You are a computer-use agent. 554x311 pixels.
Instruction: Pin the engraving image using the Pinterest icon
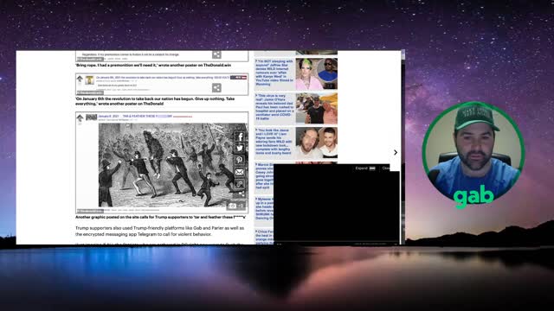(240, 160)
